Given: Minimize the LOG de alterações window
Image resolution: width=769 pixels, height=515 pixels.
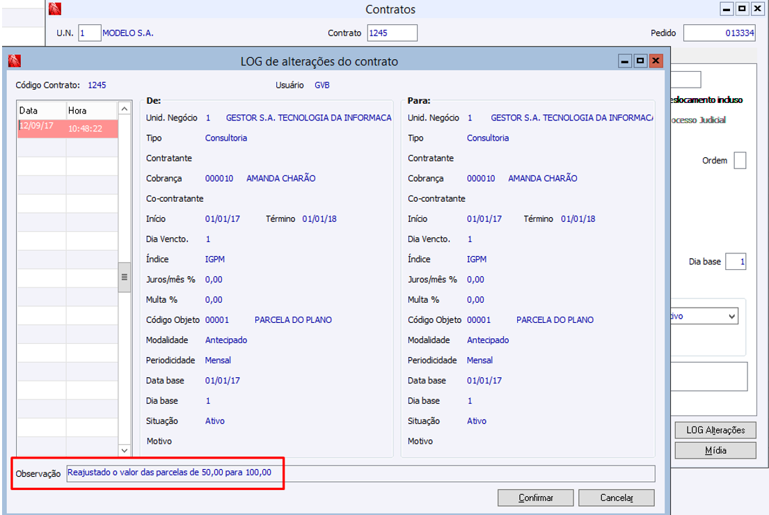Looking at the screenshot, I should click(624, 61).
